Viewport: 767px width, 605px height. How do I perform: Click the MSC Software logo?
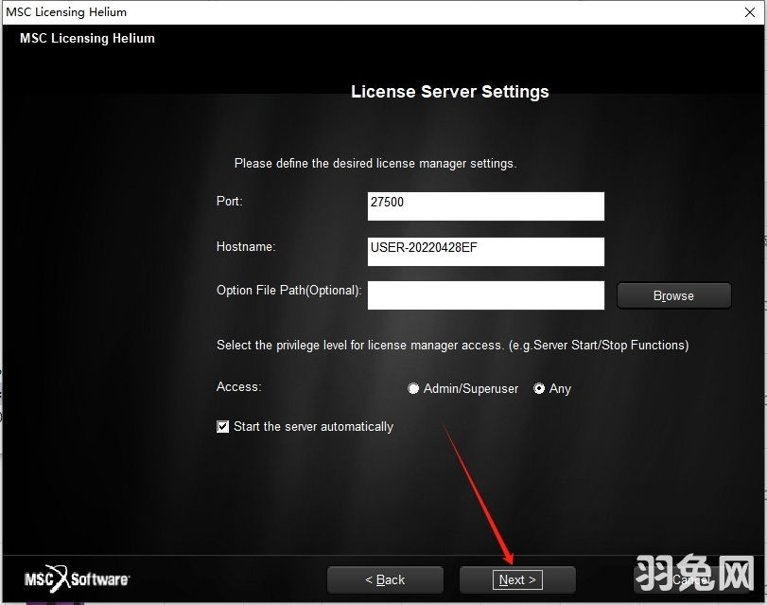tap(77, 578)
